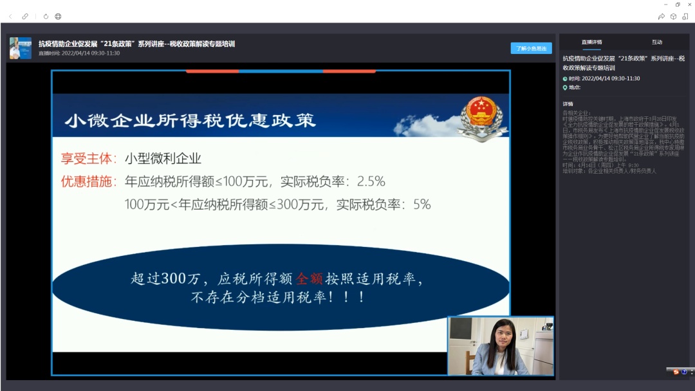This screenshot has height=391, width=695.
Task: Switch to the 互动 tab
Action: point(657,42)
